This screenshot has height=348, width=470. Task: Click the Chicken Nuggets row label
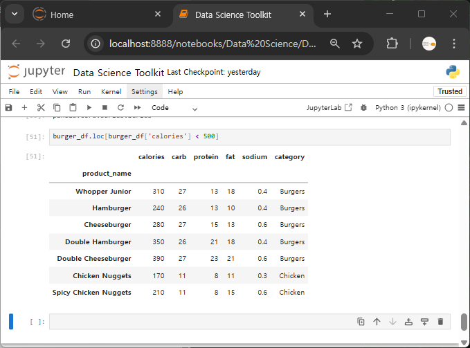tap(102, 276)
